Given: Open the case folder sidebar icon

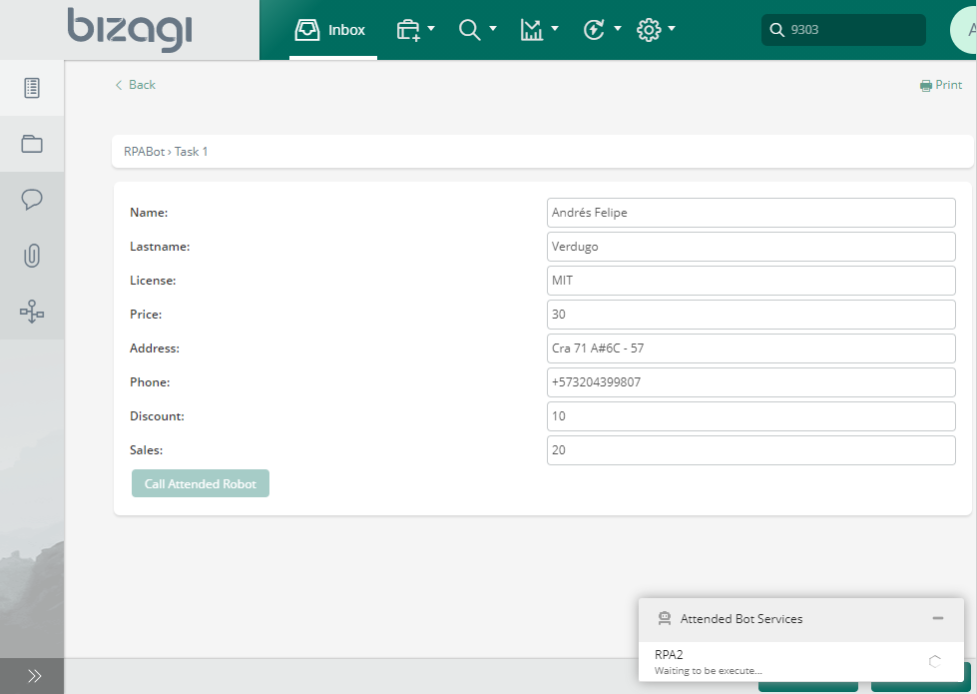Looking at the screenshot, I should pos(32,144).
